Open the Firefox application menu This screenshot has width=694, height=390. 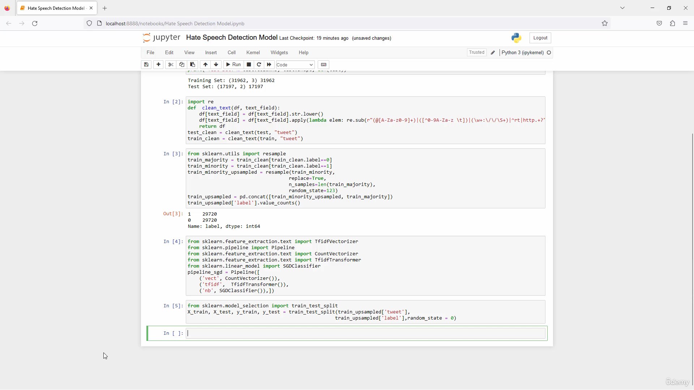coord(685,23)
